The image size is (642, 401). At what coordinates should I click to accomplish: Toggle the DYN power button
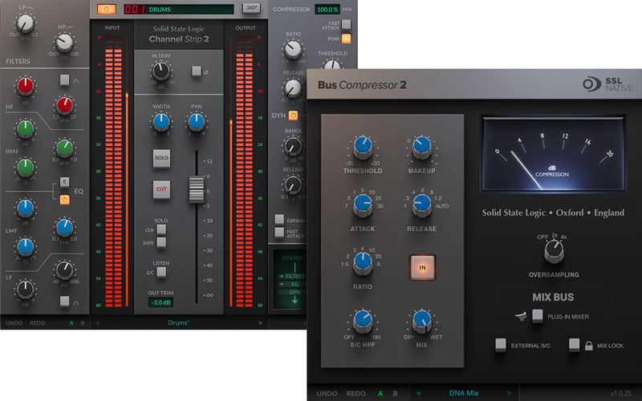(x=293, y=115)
